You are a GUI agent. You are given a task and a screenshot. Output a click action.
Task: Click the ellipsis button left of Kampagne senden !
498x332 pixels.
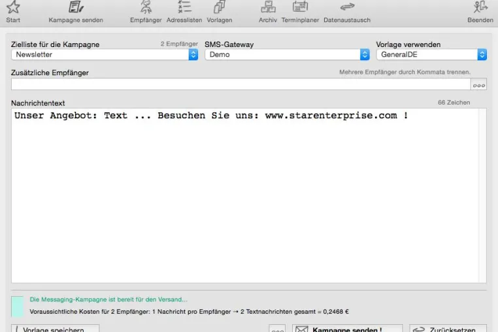277,329
